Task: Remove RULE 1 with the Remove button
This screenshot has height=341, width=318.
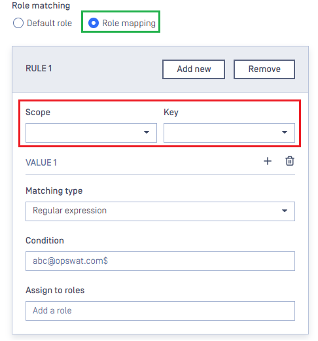Action: 264,69
